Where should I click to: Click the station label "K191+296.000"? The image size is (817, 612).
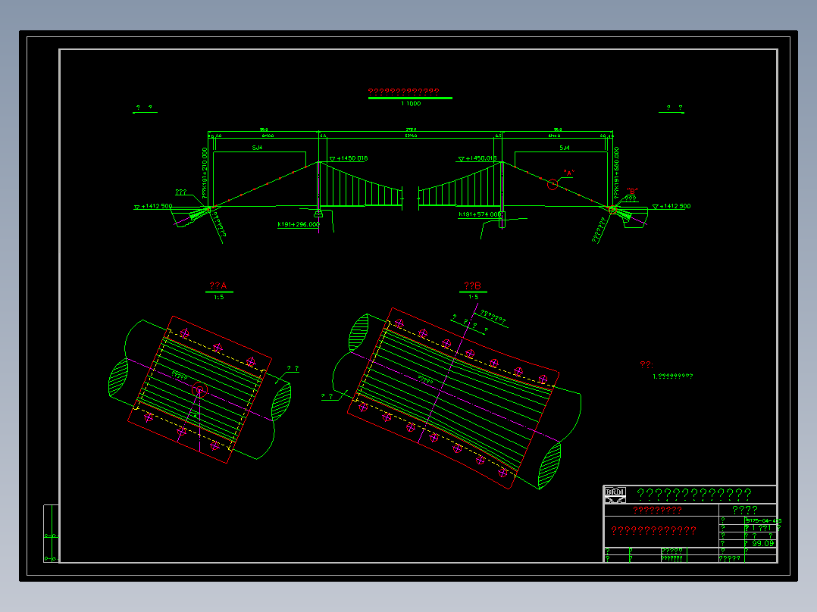pos(299,224)
